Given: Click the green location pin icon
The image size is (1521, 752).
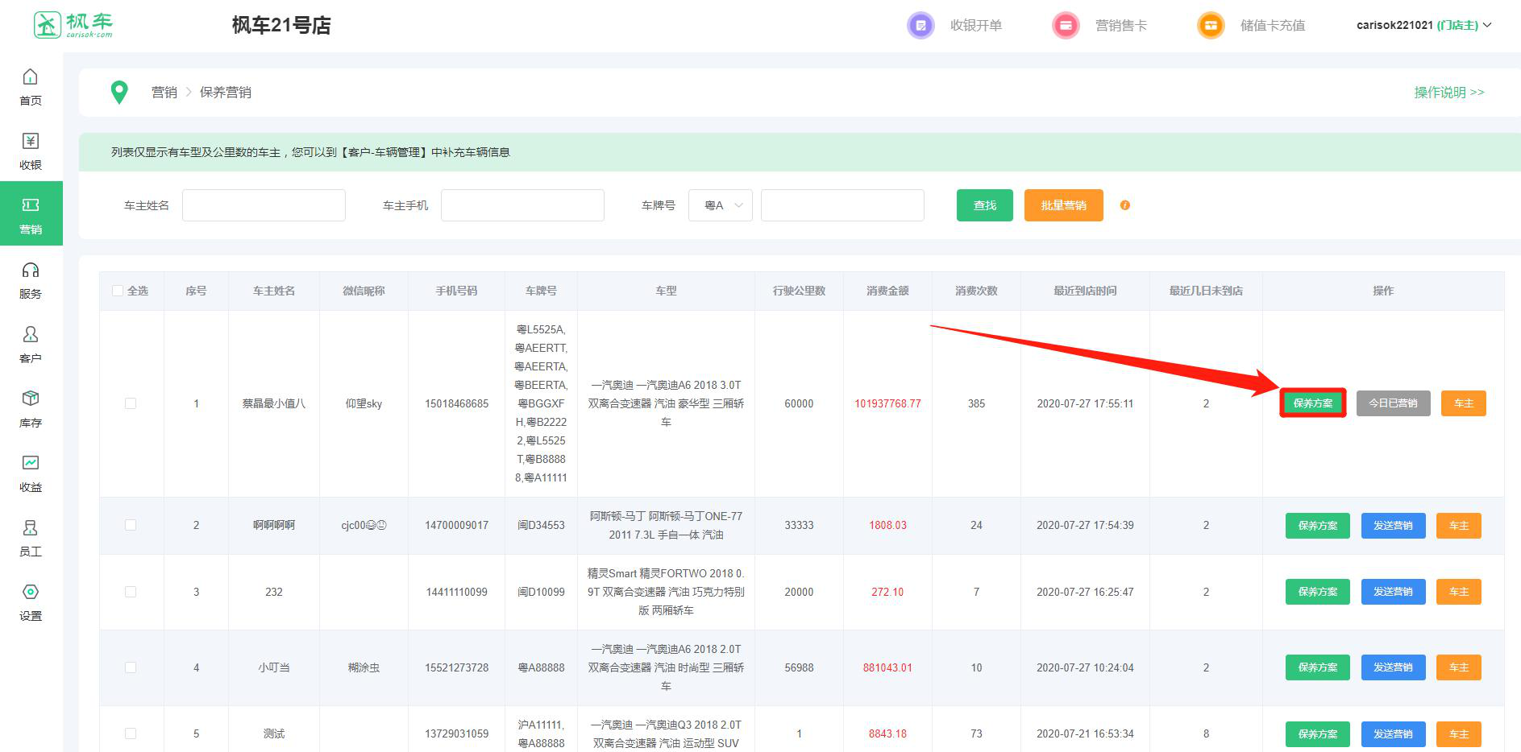Looking at the screenshot, I should [119, 93].
